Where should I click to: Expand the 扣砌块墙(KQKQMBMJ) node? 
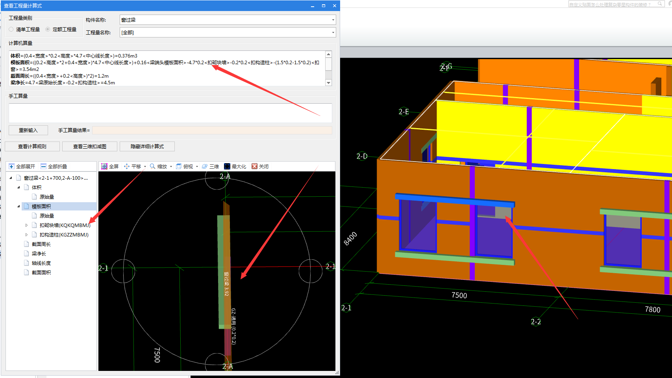tap(26, 225)
